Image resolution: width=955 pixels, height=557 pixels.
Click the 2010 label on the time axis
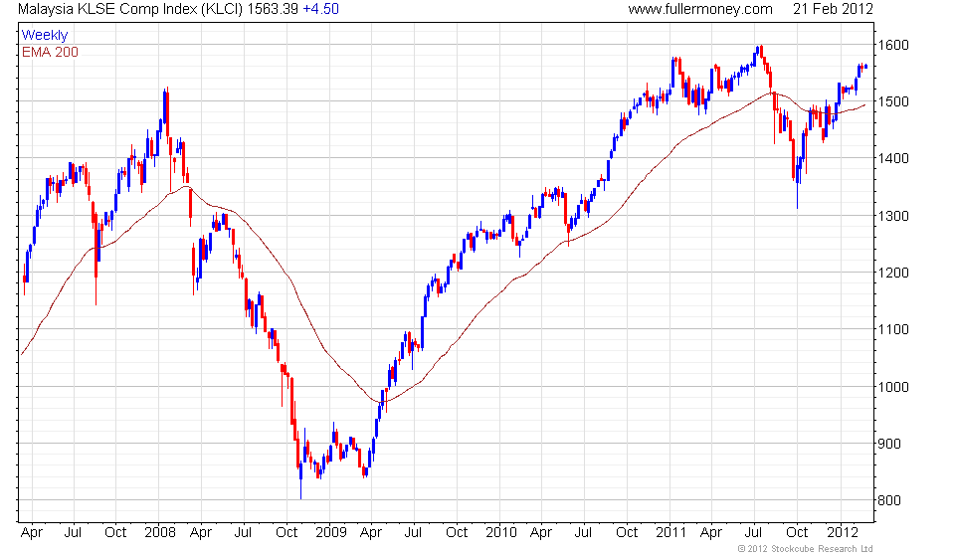(500, 533)
